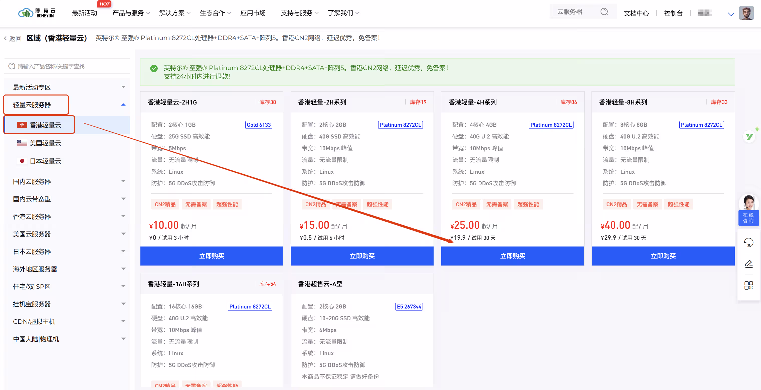Click 香港超售云-A型 card title
The image size is (761, 390).
[x=320, y=283]
